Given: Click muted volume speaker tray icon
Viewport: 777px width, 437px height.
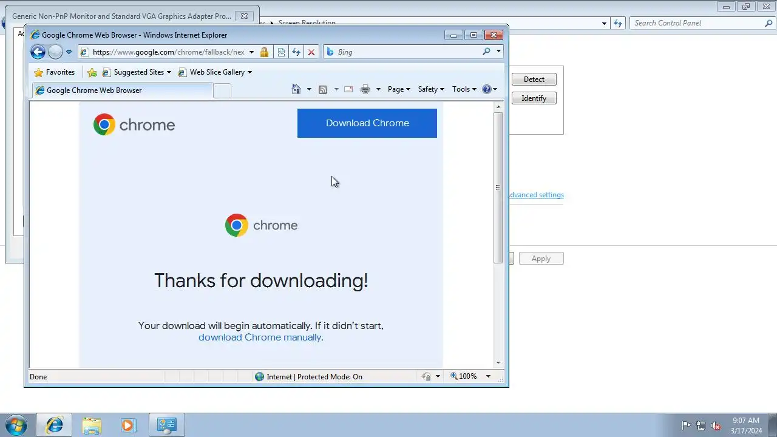Looking at the screenshot, I should click(716, 425).
